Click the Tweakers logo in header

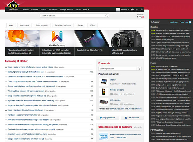[13, 6]
